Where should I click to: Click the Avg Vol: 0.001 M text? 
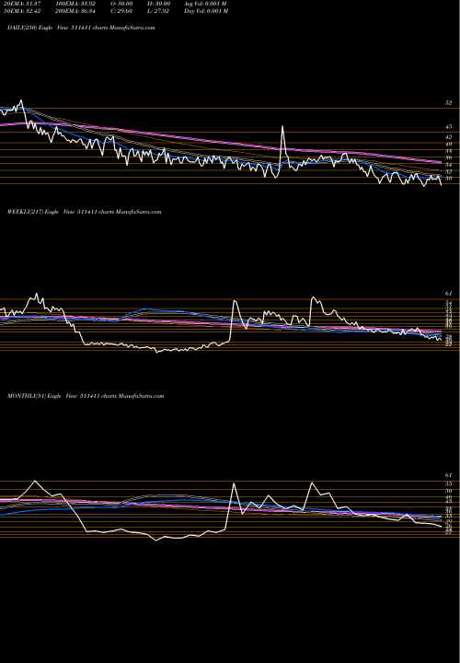pos(206,3)
